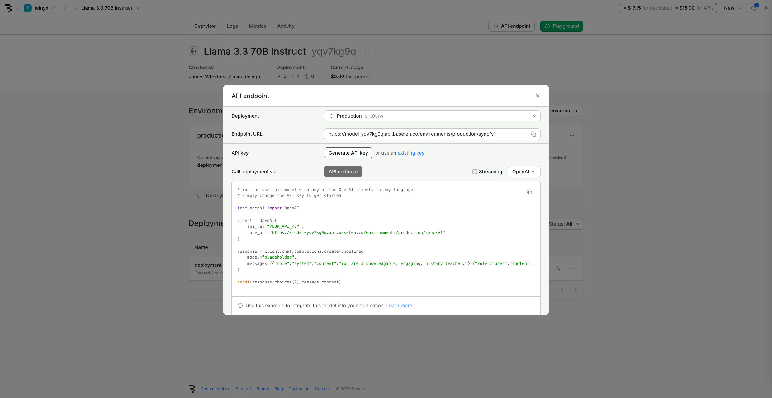Enable the Streaming checkbox

(x=475, y=171)
